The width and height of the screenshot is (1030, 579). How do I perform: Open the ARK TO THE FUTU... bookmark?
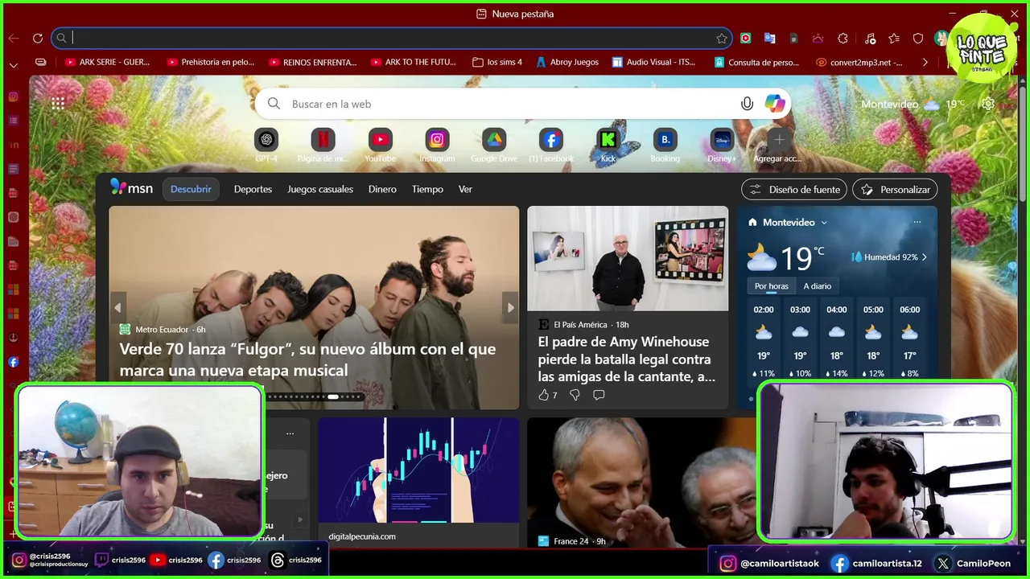tap(414, 62)
